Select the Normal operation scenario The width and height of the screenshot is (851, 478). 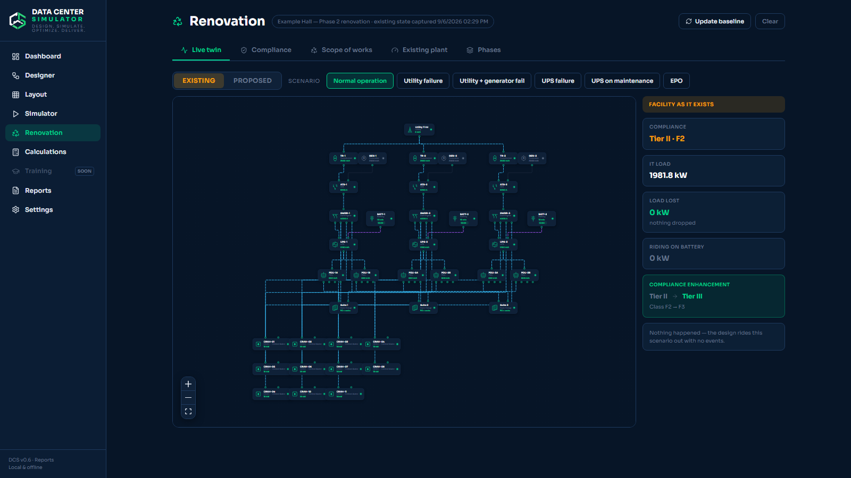tap(360, 81)
